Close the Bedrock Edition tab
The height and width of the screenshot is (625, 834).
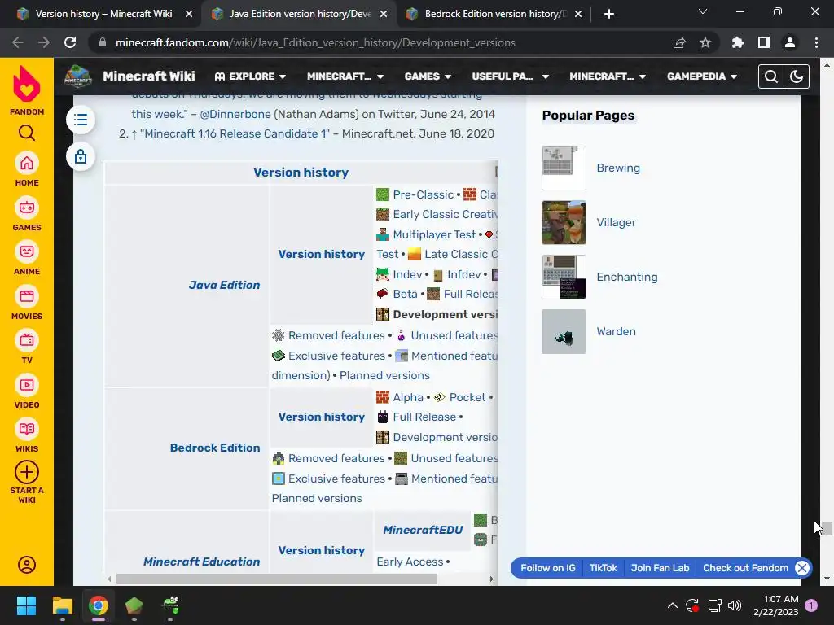click(579, 14)
